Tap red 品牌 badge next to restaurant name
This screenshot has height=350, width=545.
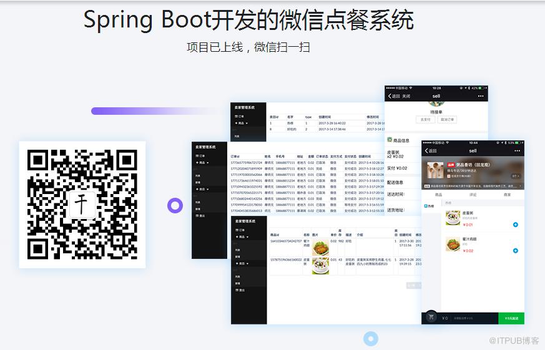(x=451, y=165)
